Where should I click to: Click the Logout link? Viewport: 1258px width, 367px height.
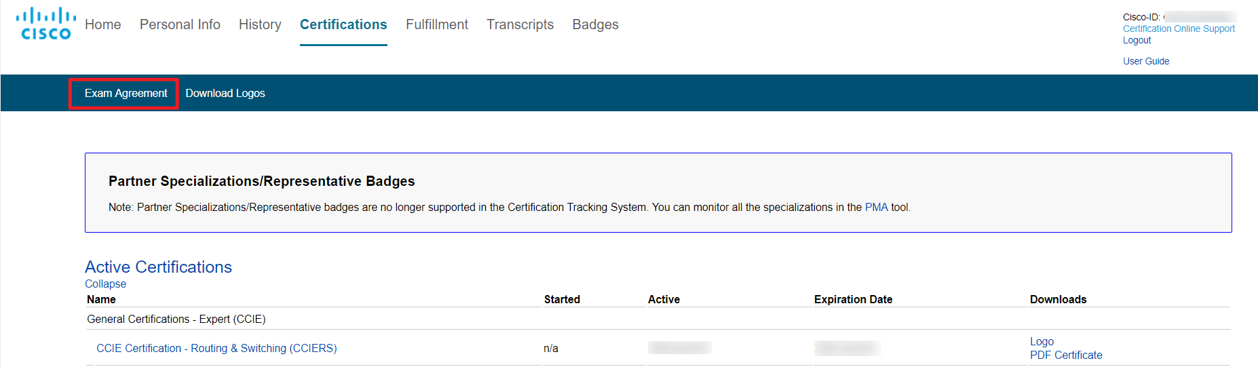[x=1137, y=40]
